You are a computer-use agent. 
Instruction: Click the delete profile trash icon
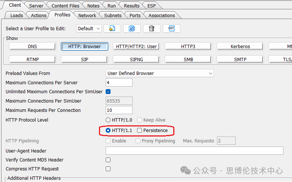pyautogui.click(x=152, y=28)
